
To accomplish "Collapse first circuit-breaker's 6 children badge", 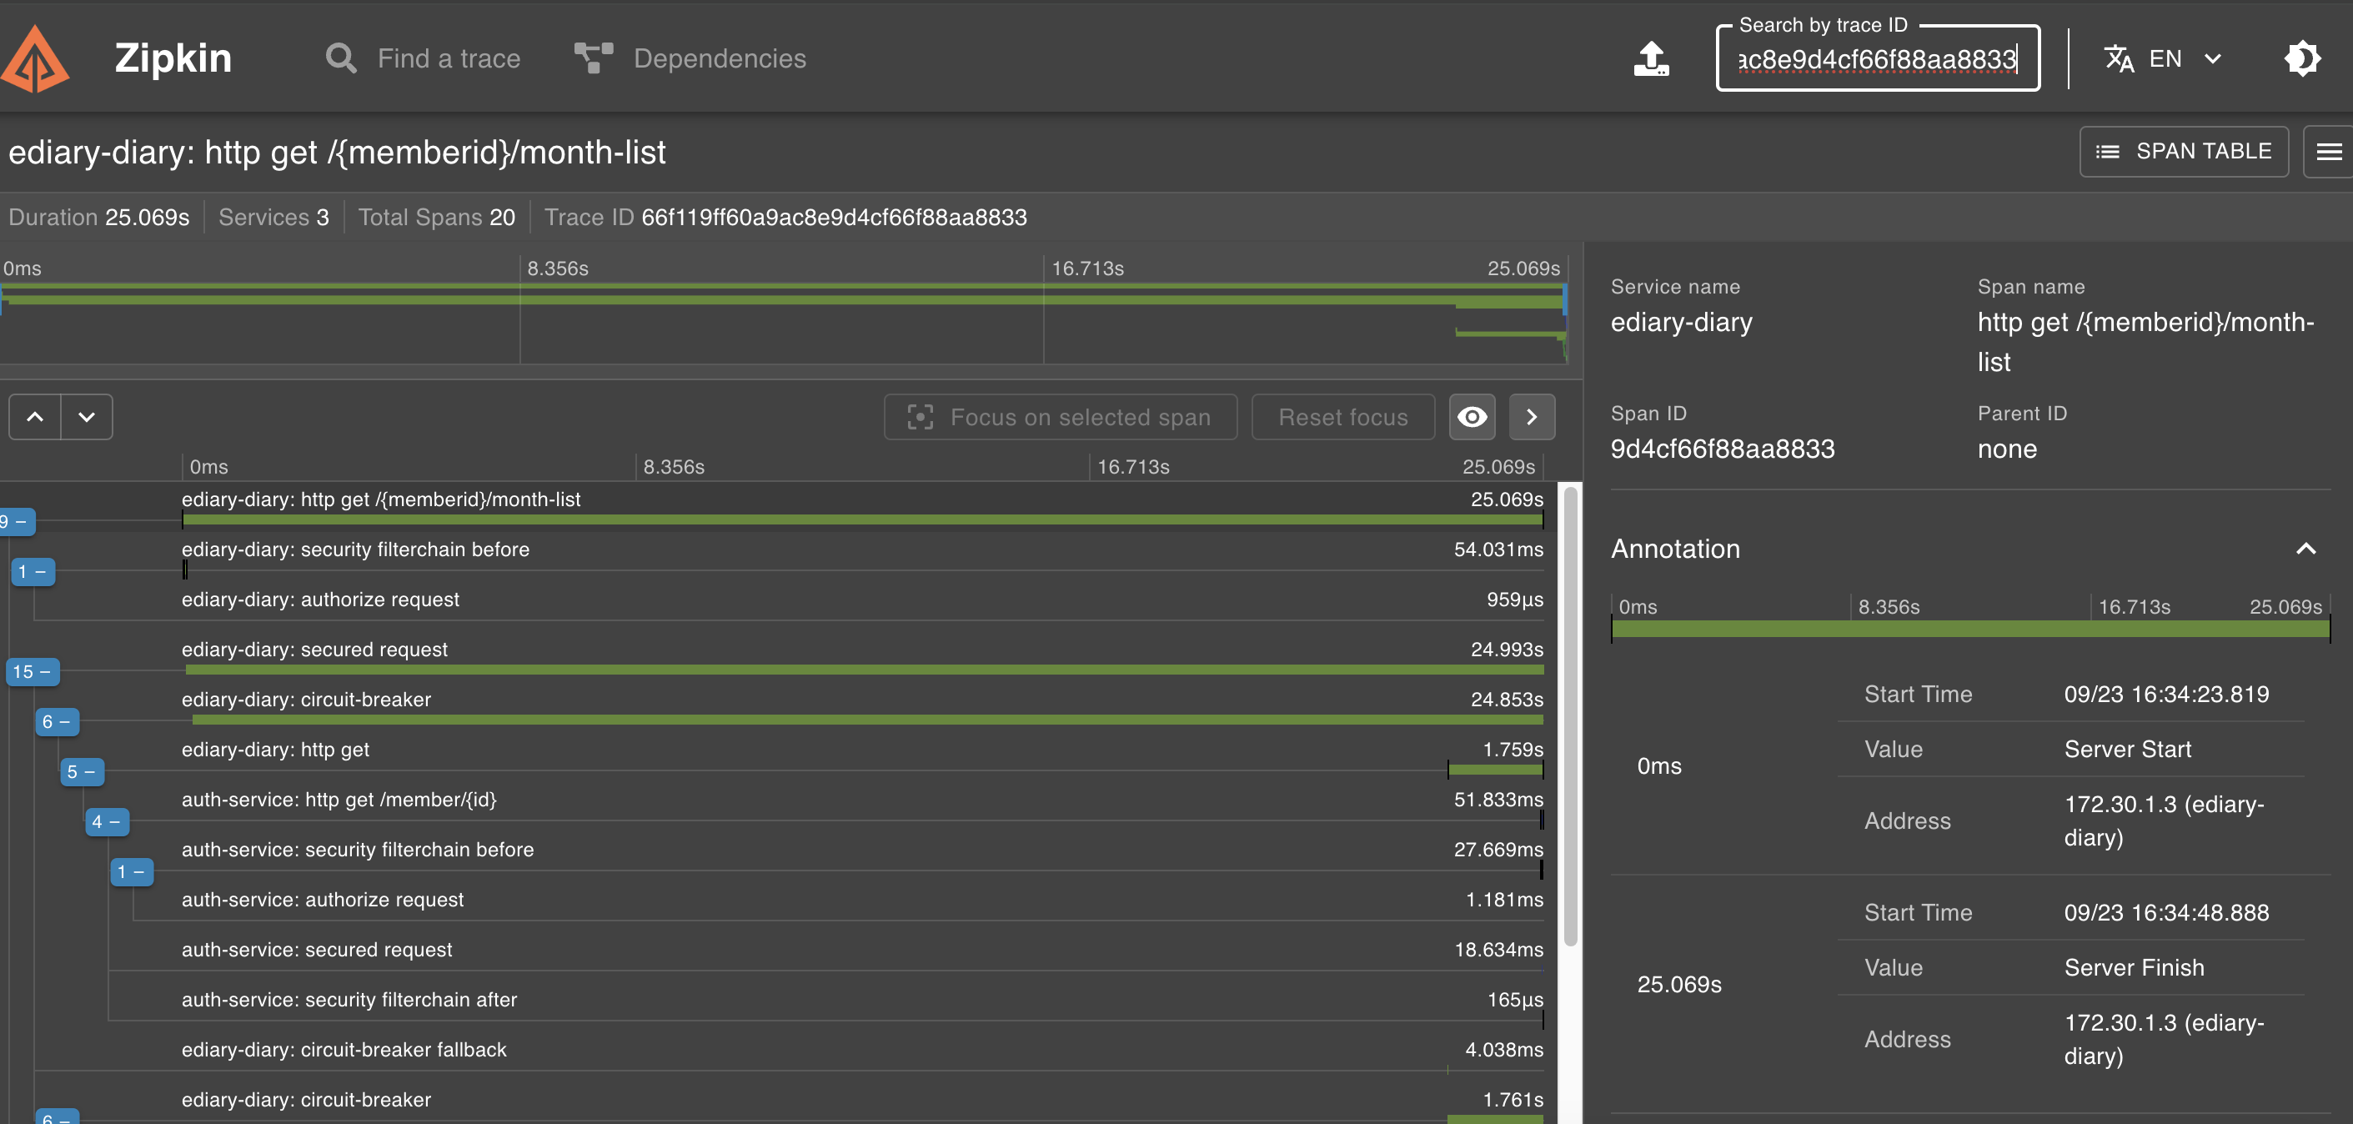I will pos(57,722).
